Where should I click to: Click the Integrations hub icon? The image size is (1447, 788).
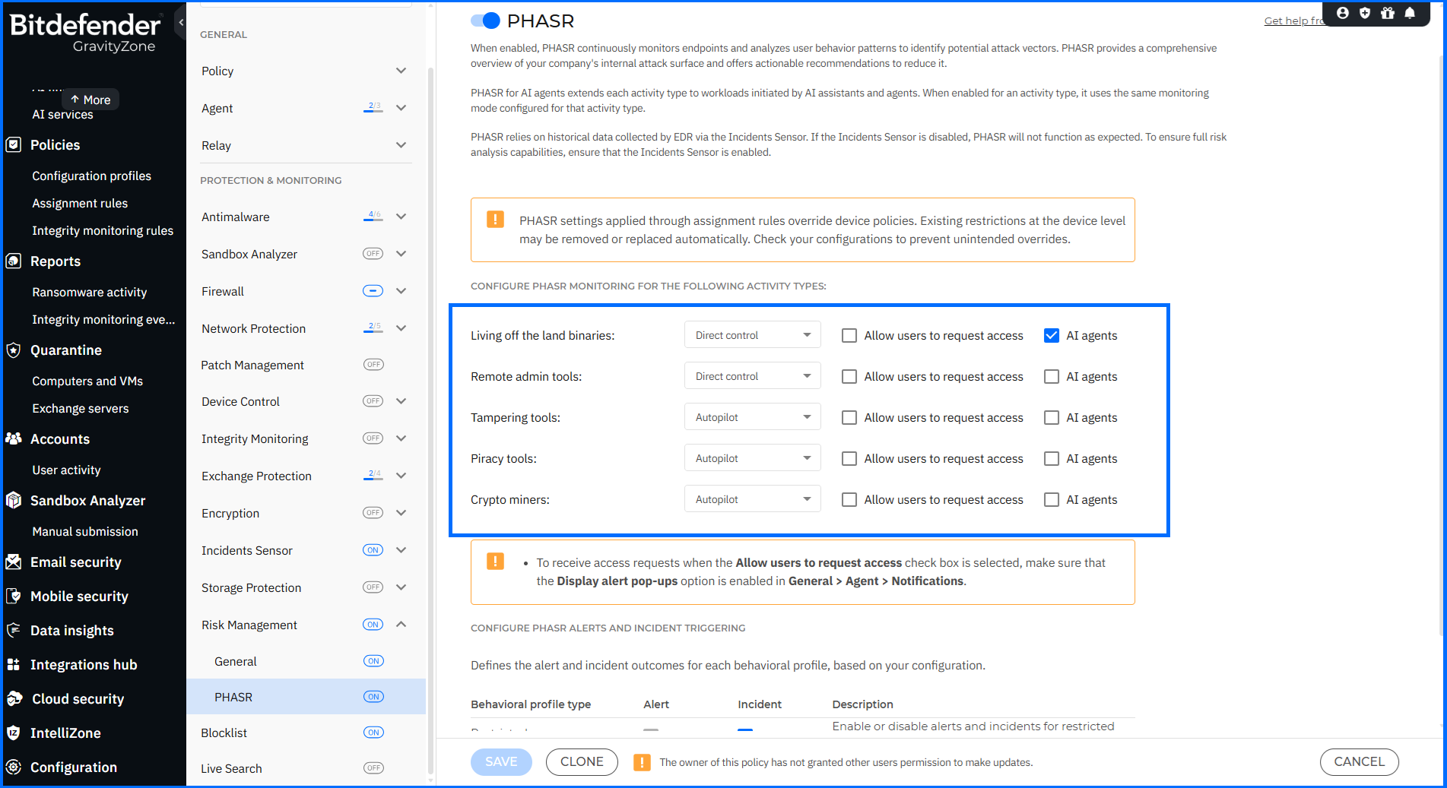[14, 664]
